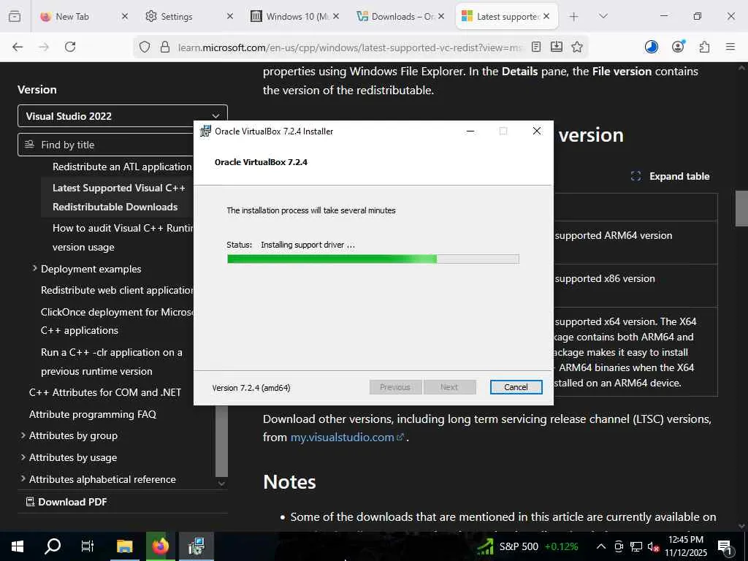Close the New Tab tab
This screenshot has height=561, width=748.
[x=124, y=16]
